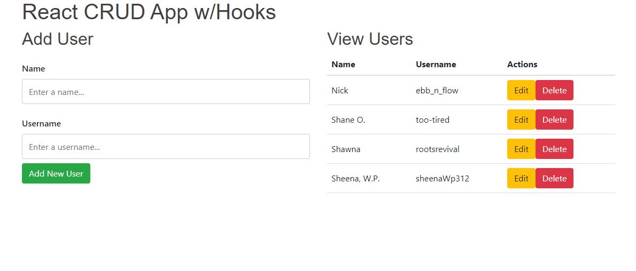This screenshot has height=271, width=636.
Task: Click the Sheena, W.P. name cell
Action: point(355,179)
